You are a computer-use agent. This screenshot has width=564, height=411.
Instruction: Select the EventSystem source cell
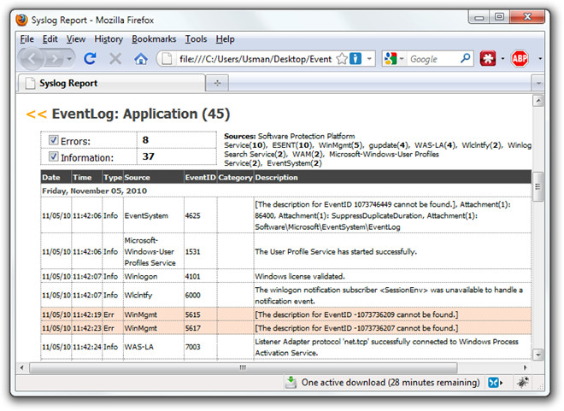(154, 215)
